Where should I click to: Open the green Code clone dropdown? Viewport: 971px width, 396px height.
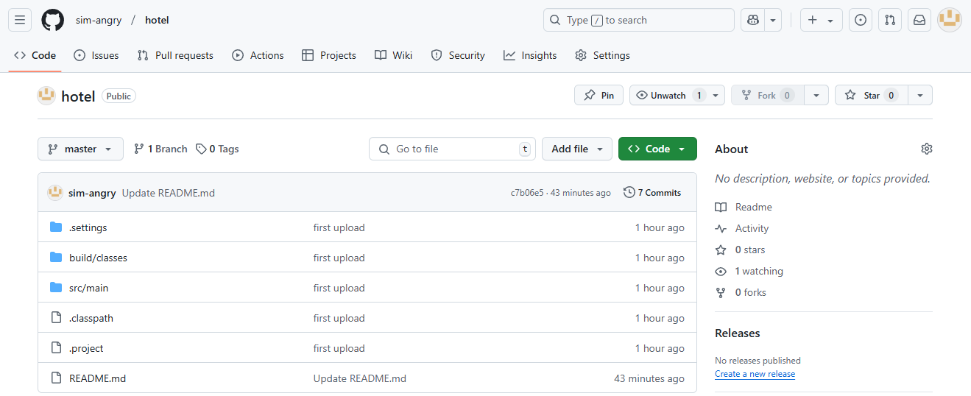657,149
